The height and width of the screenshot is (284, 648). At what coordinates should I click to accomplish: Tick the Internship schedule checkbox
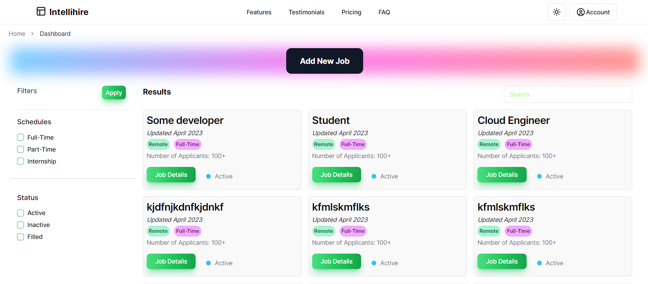pos(21,161)
